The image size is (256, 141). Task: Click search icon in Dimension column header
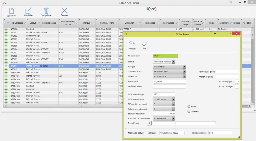(139, 23)
